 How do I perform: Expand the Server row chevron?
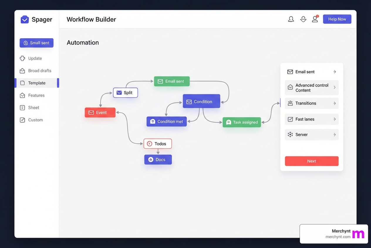pyautogui.click(x=335, y=135)
